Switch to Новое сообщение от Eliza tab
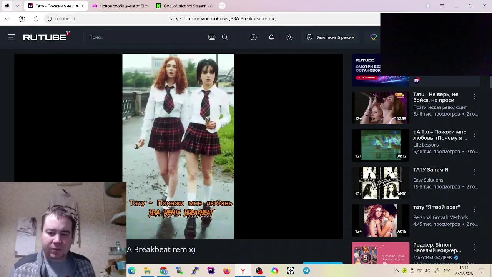This screenshot has height=277, width=492. point(120,6)
